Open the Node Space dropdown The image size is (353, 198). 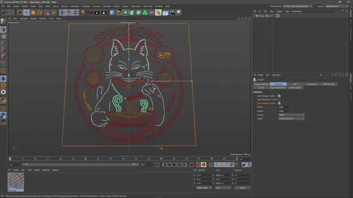(x=298, y=6)
